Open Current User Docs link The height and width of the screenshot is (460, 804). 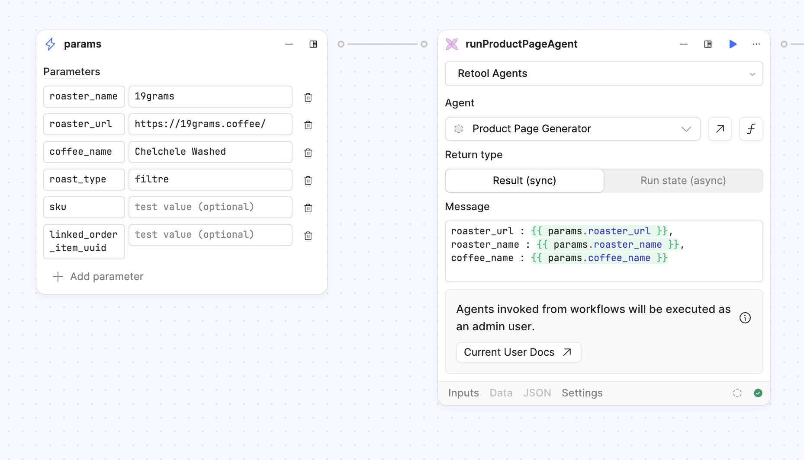[x=518, y=352]
